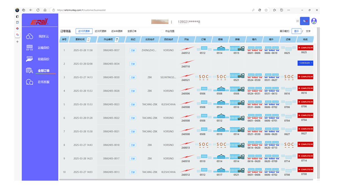
Task: Click the blue CANCELLED badge in row 2
Action: [305, 63]
